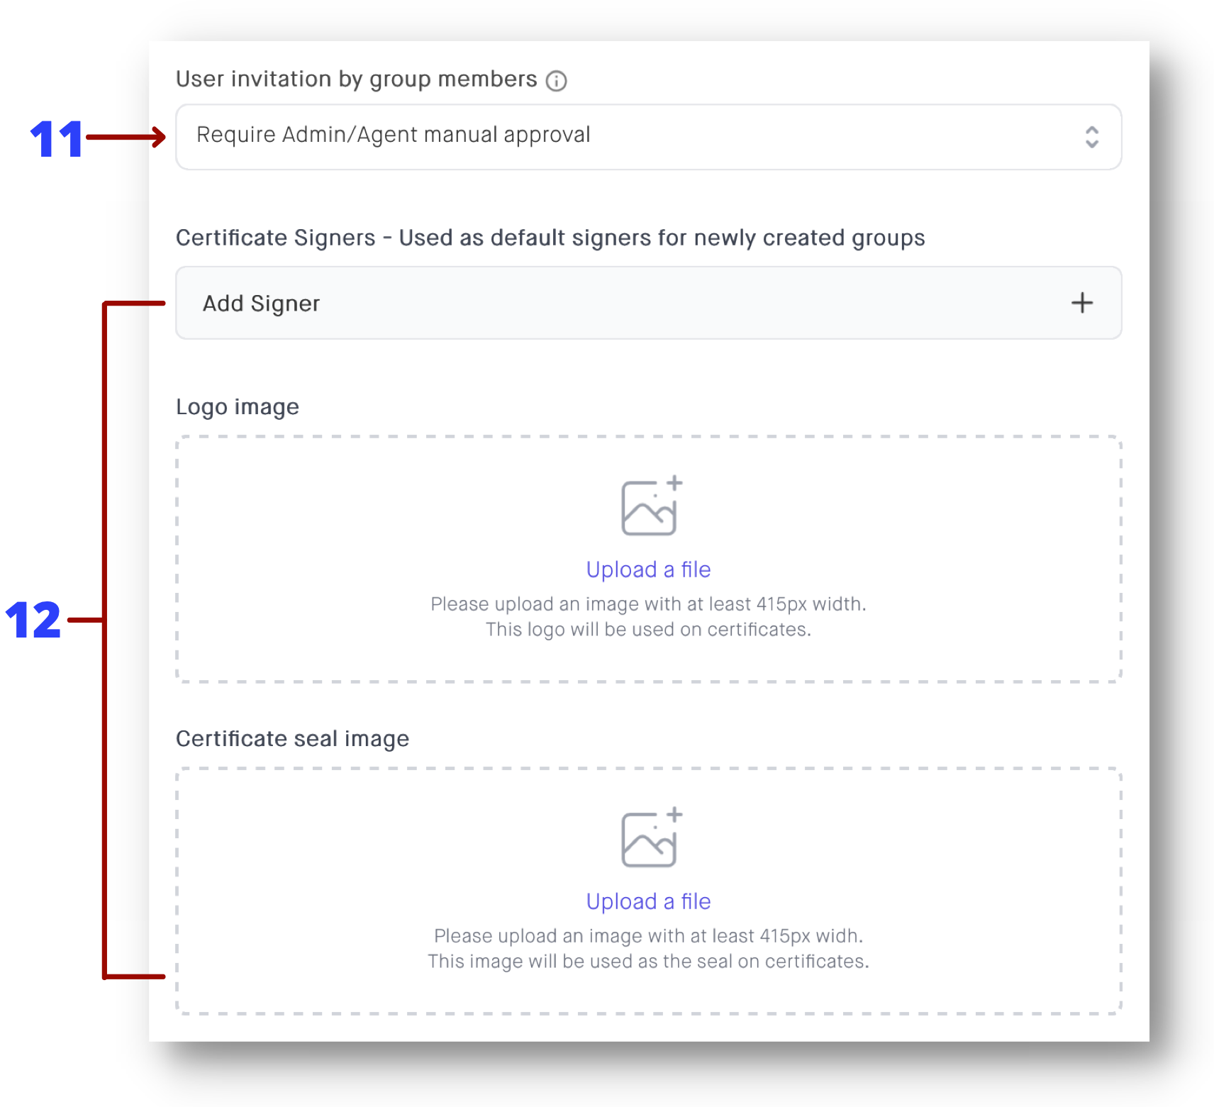Click the small plus on Logo image icon

(x=674, y=483)
